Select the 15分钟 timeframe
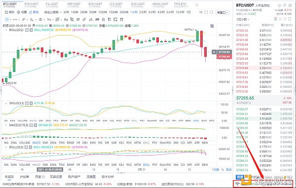This screenshot has width=296, height=188. point(113,12)
